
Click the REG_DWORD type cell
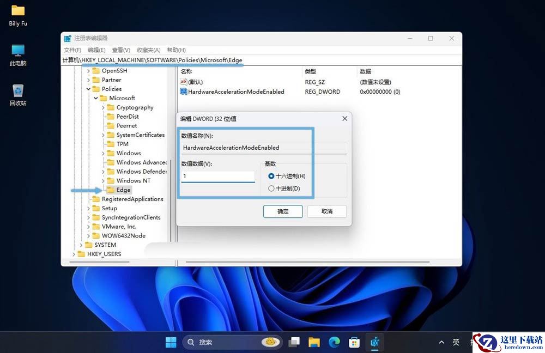(323, 92)
